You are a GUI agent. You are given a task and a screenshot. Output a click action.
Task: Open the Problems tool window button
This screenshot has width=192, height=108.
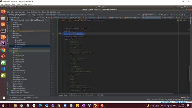click(13, 97)
